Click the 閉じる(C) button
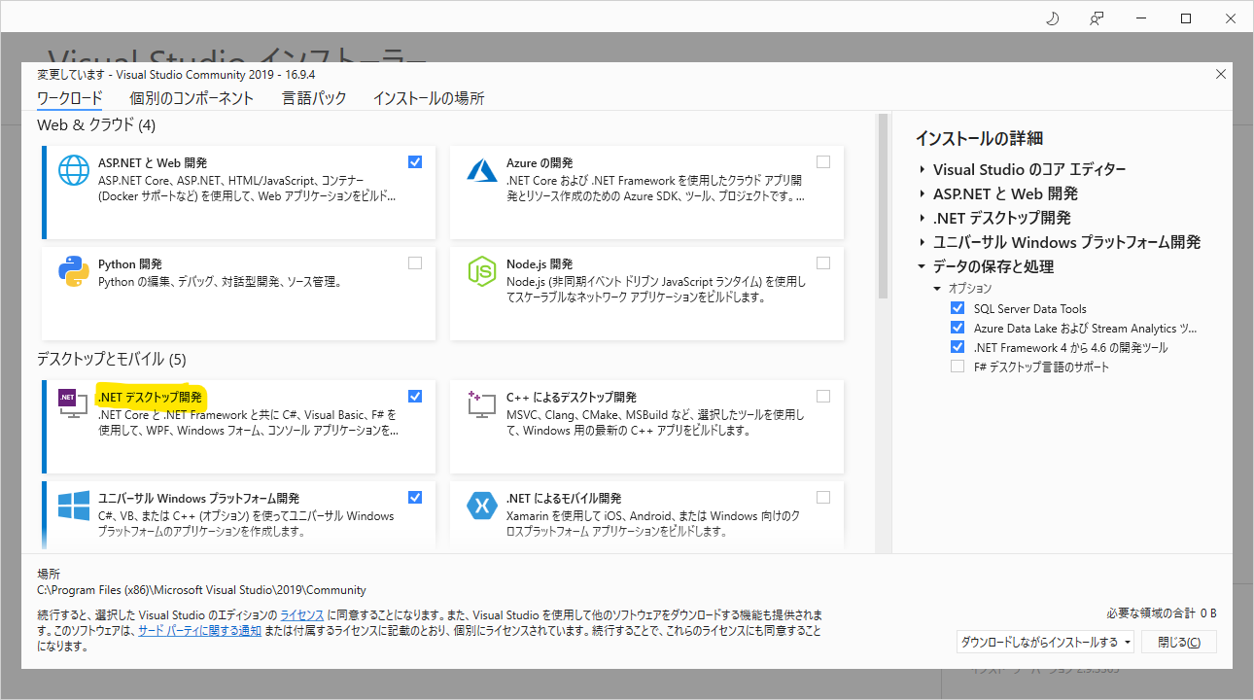The width and height of the screenshot is (1254, 700). [x=1178, y=643]
